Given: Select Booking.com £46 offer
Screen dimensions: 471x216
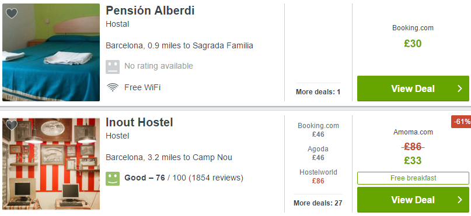Looking at the screenshot, I should [318, 130].
